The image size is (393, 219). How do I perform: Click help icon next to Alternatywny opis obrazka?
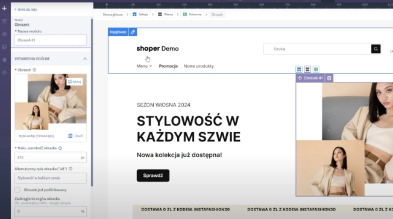point(71,169)
